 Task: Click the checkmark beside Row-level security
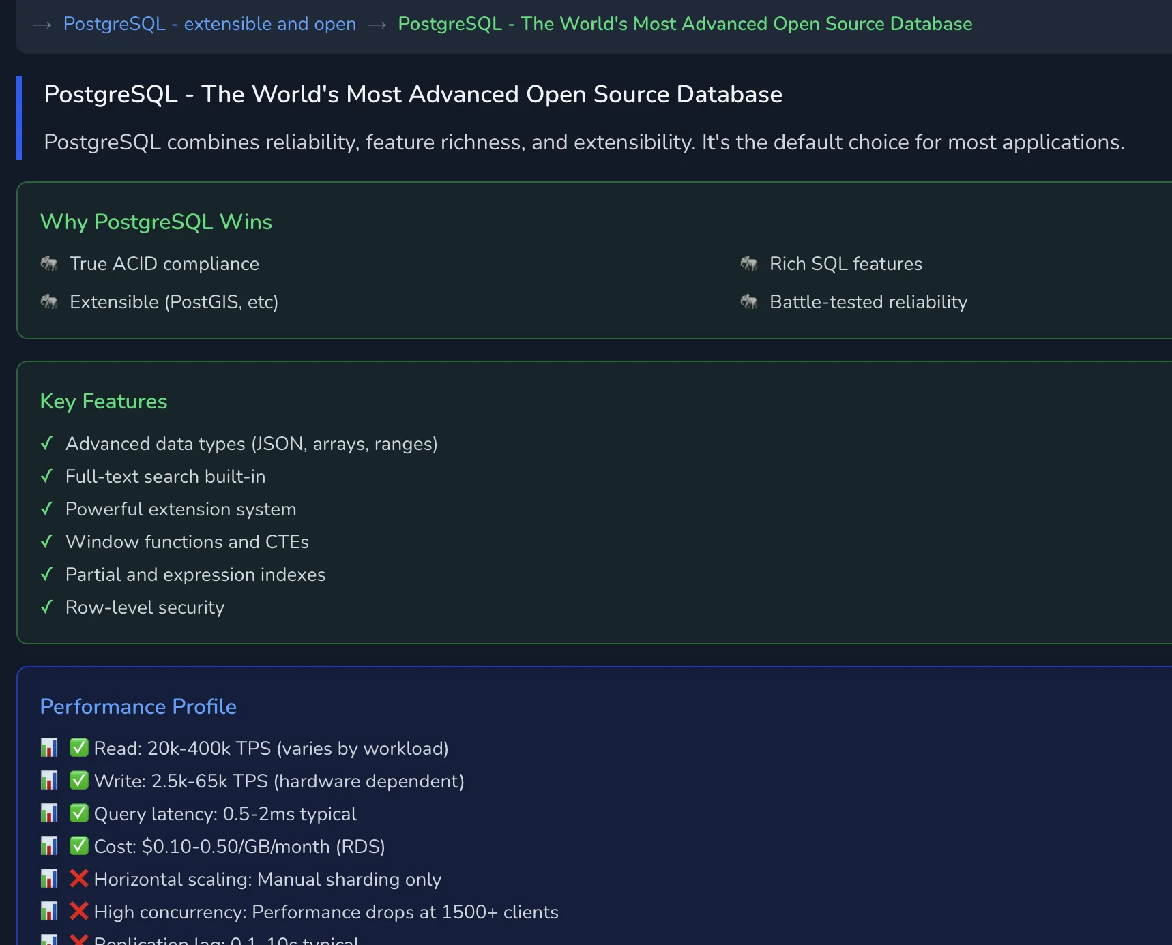point(46,607)
